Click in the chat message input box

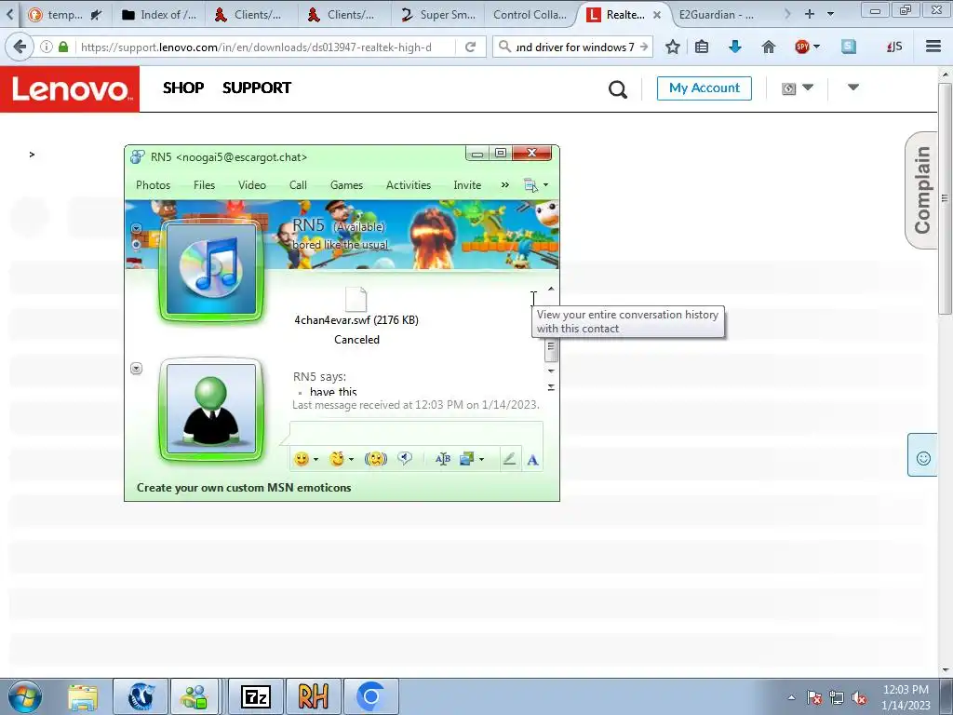pyautogui.click(x=416, y=434)
